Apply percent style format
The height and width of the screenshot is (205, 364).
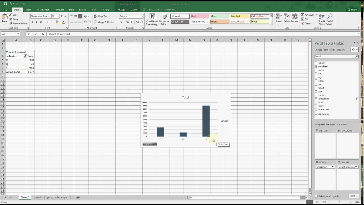click(x=127, y=22)
